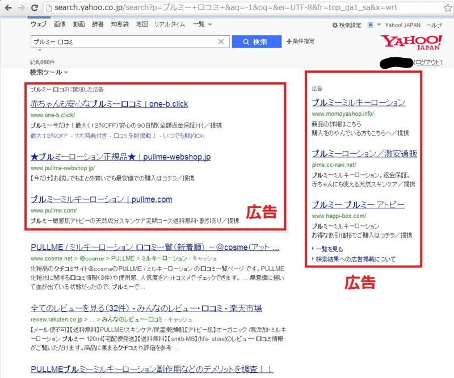This screenshot has width=454, height=378.
Task: Switch to 動画 tab
Action: click(79, 24)
